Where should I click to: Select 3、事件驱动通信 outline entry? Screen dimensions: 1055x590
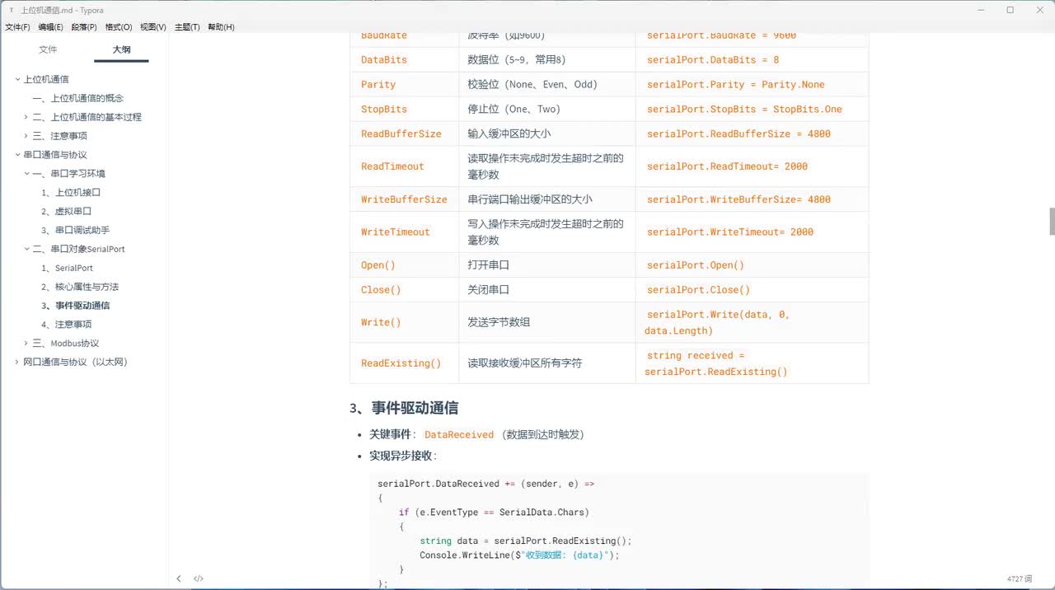pos(75,306)
